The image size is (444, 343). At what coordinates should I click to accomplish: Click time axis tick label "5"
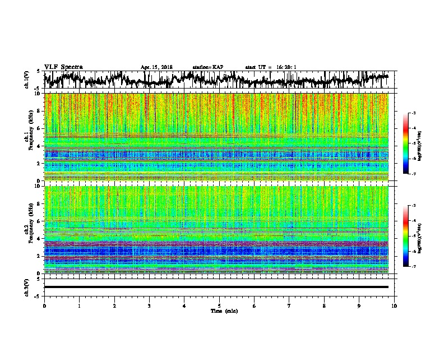219,306
